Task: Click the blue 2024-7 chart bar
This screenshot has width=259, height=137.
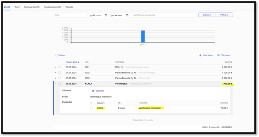Action: click(143, 37)
